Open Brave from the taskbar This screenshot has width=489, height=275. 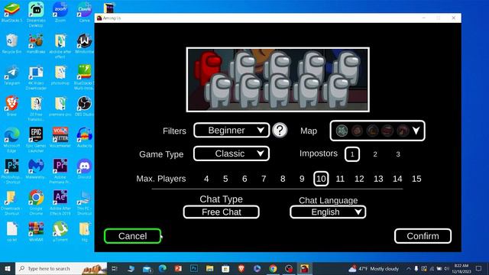pos(241,268)
